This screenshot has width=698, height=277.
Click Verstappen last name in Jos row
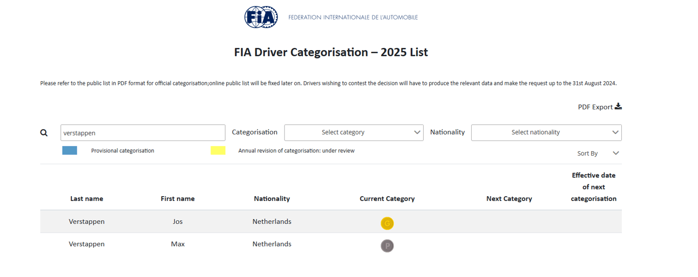[87, 222]
